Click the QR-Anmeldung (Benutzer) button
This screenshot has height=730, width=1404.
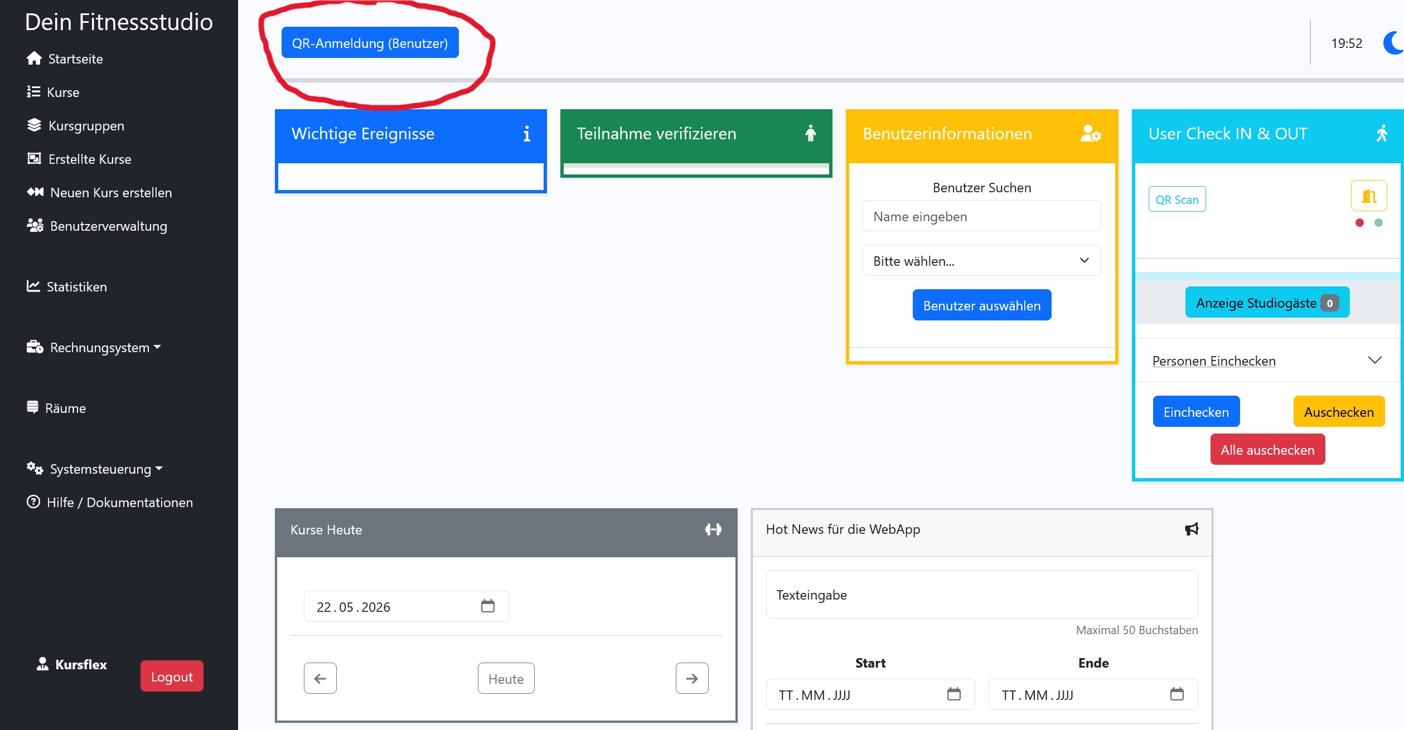pos(370,43)
